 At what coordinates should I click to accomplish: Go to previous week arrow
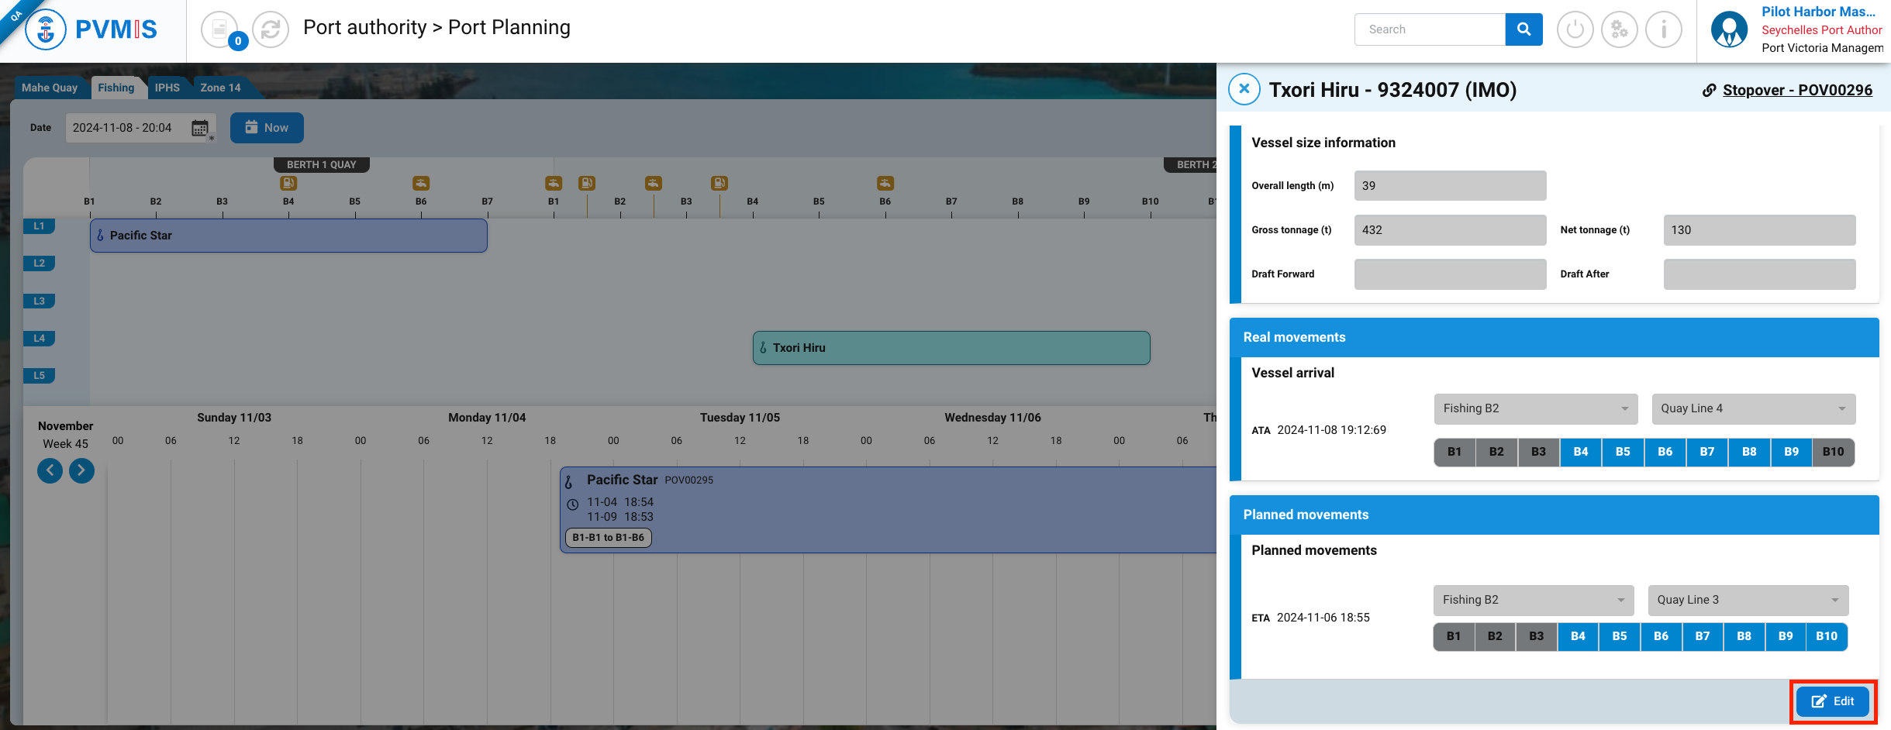50,470
